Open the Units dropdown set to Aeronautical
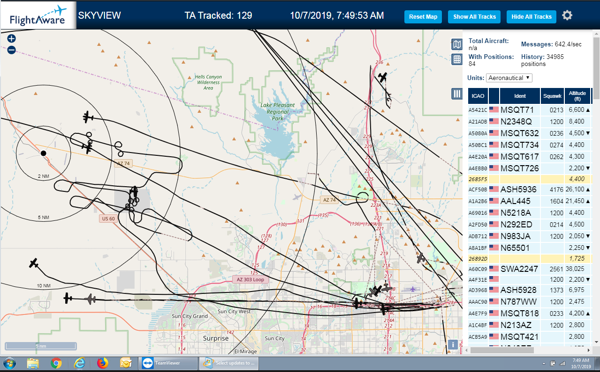Screen dimensions: 600x372 (x=509, y=78)
